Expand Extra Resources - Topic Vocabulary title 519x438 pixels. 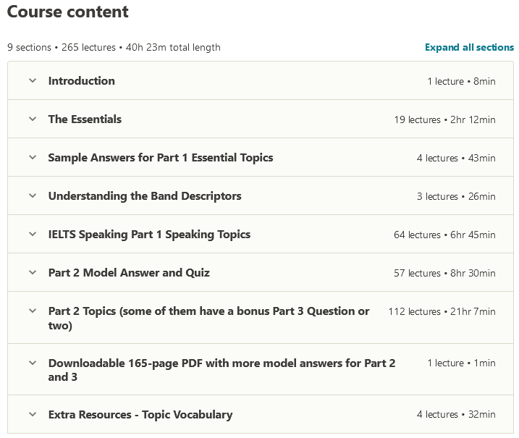coord(140,415)
